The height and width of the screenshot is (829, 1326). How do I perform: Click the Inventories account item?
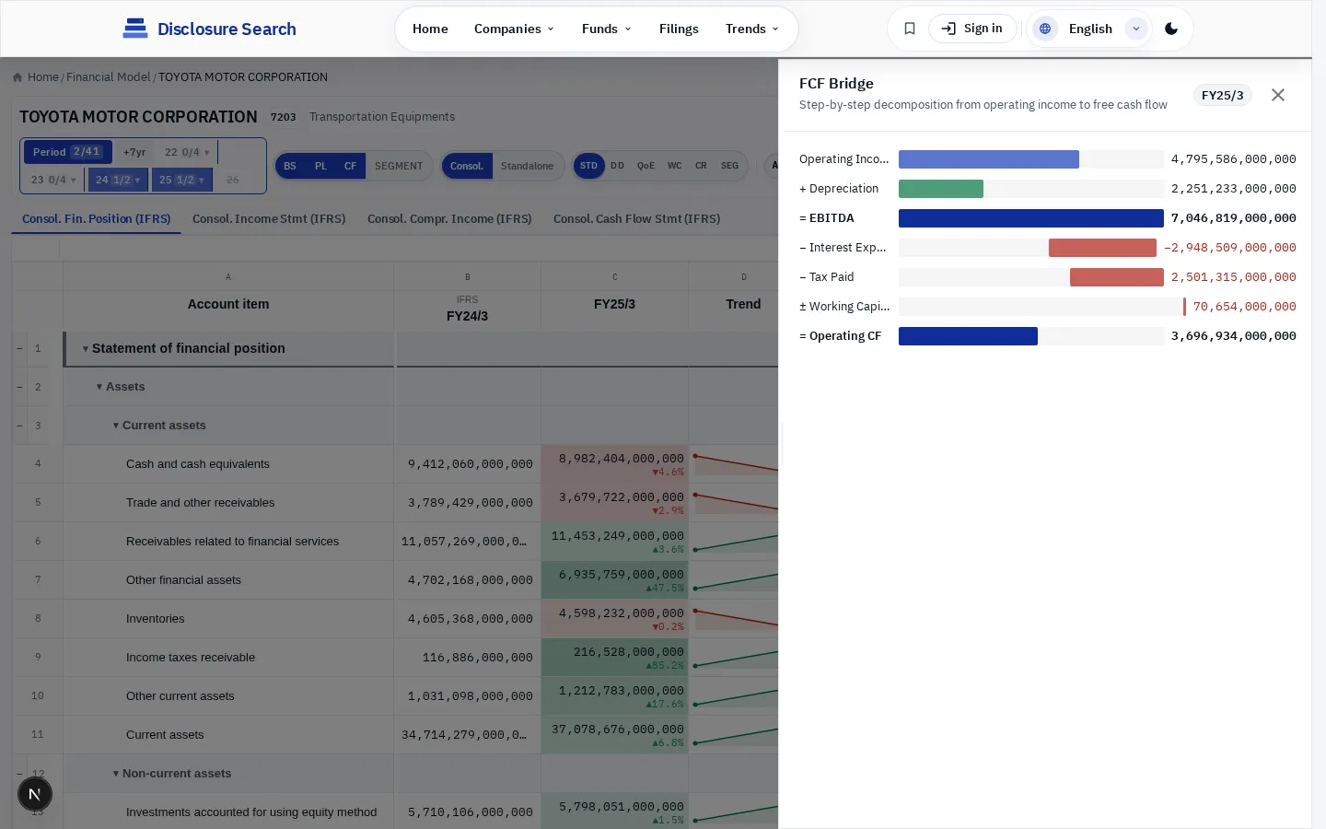click(156, 619)
